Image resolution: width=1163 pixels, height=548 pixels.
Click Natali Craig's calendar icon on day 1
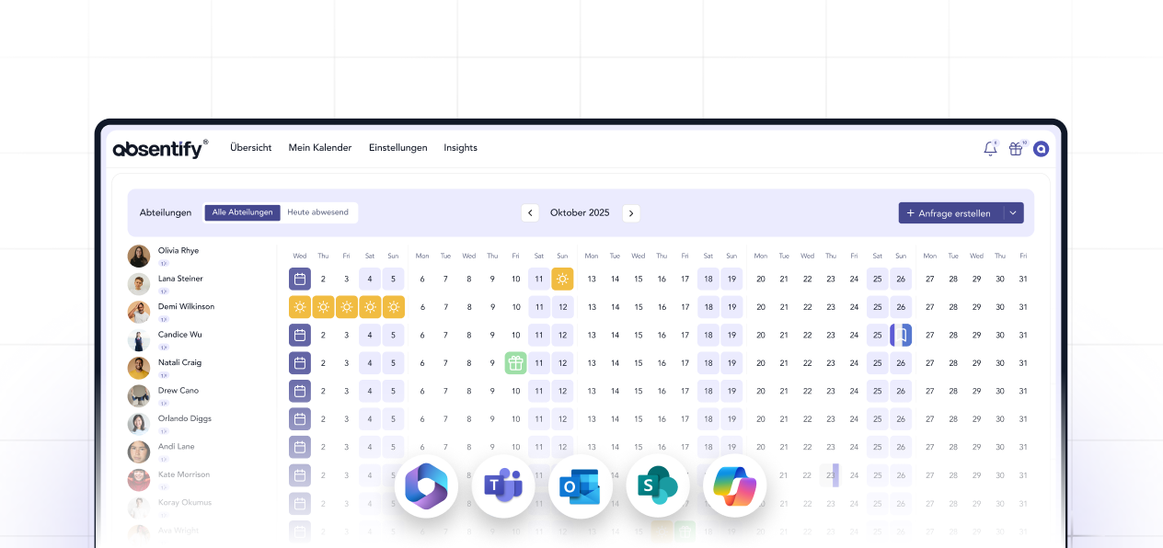point(300,363)
